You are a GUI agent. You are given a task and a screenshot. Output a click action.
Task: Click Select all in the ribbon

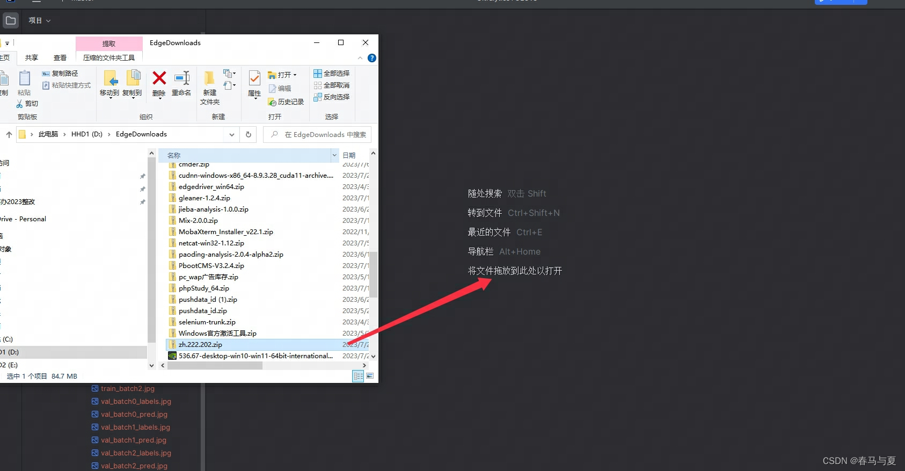tap(331, 74)
